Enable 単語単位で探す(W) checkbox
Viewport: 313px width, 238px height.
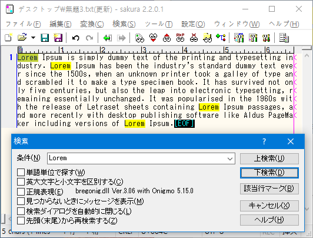21,172
